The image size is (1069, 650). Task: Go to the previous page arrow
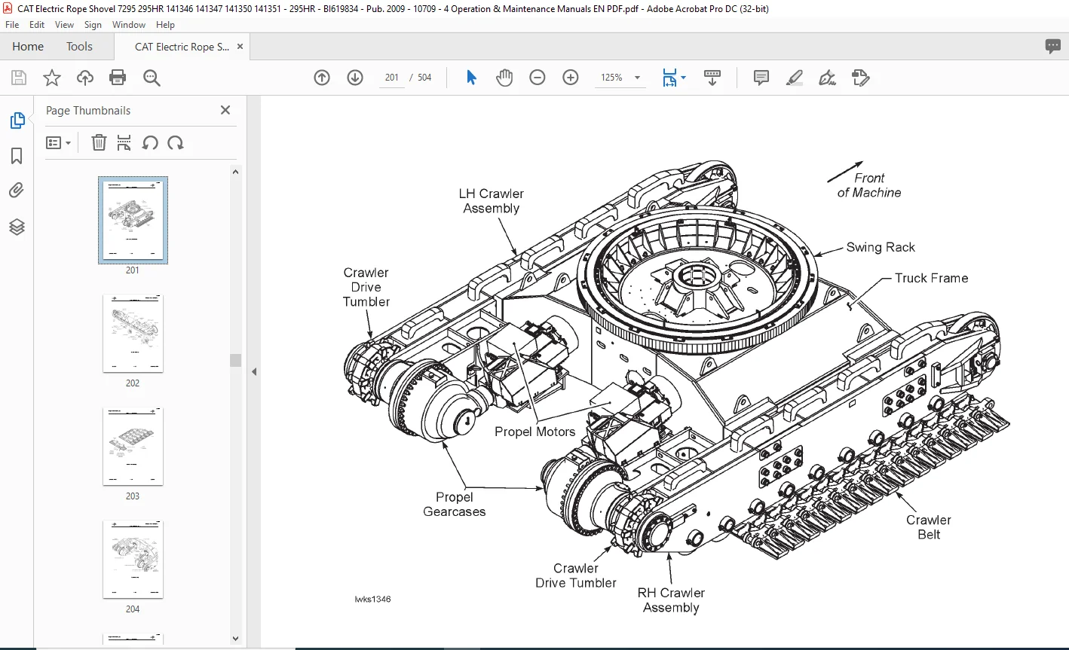coord(322,78)
